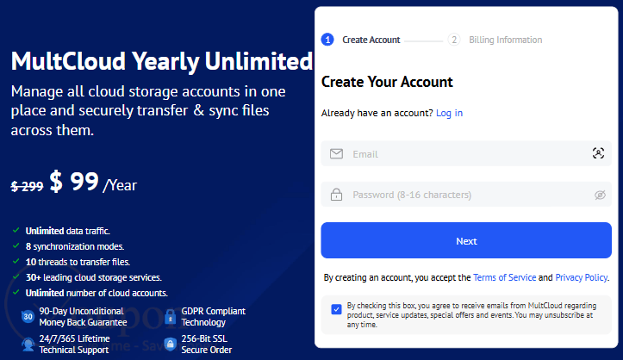Click Unlimited number of cloud accounts text
623x360 pixels.
point(97,293)
